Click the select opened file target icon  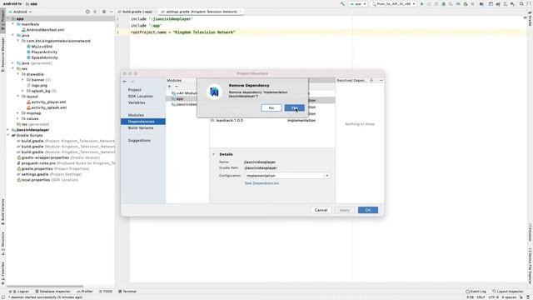coord(87,12)
